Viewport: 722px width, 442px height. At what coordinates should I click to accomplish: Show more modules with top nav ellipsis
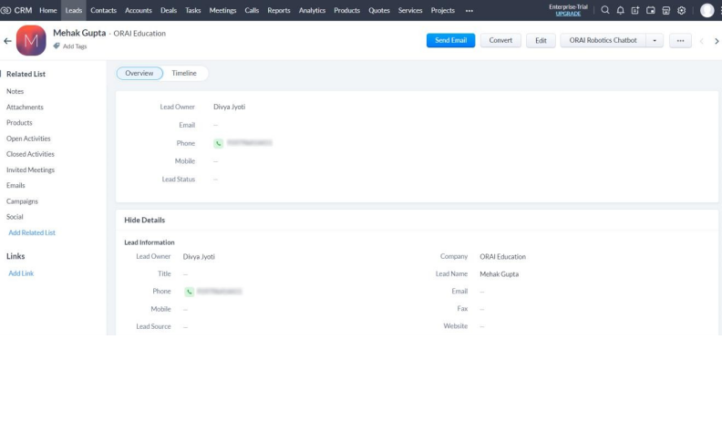tap(469, 11)
